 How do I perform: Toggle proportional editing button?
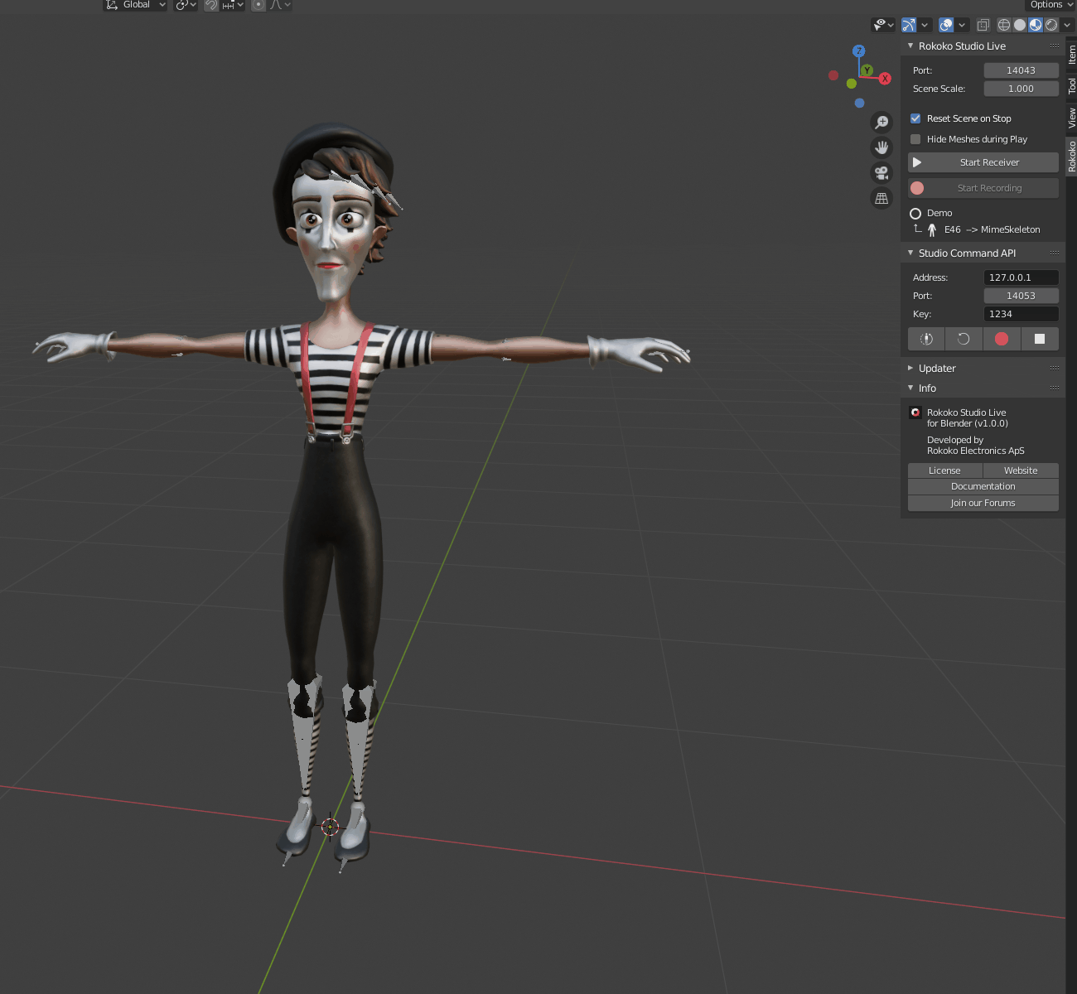point(258,5)
